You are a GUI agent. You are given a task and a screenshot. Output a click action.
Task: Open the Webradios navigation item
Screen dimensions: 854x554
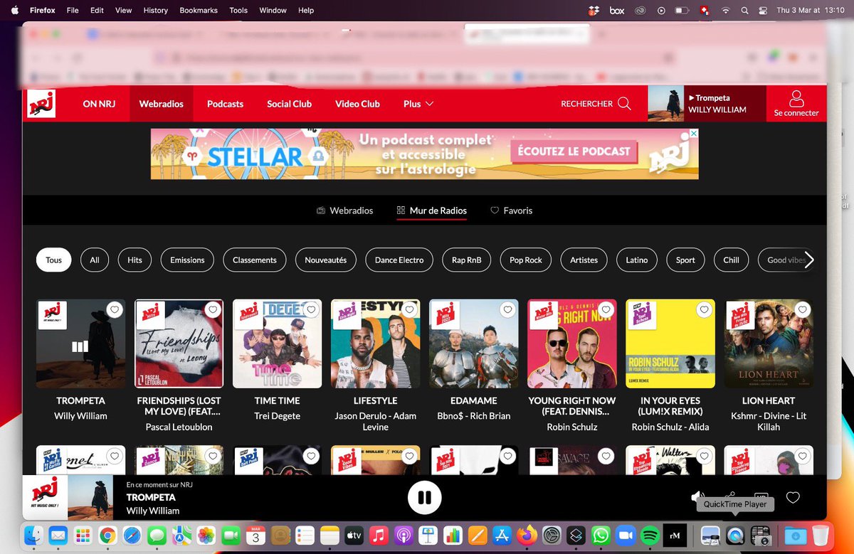pos(162,104)
